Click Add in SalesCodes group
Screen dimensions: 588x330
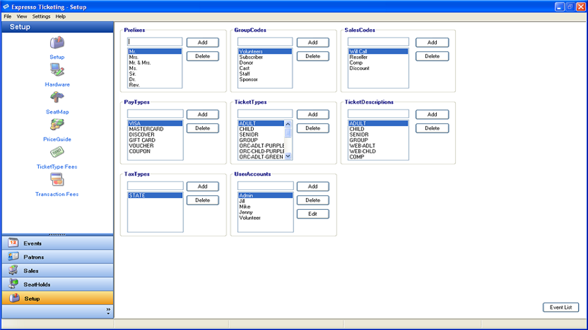click(x=432, y=42)
